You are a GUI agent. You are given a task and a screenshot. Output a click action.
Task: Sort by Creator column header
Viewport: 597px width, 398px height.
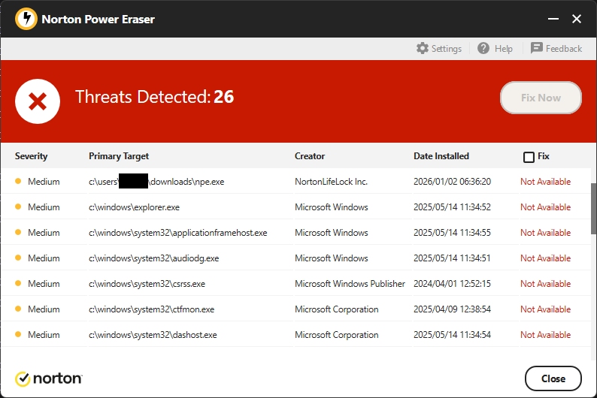coord(310,156)
